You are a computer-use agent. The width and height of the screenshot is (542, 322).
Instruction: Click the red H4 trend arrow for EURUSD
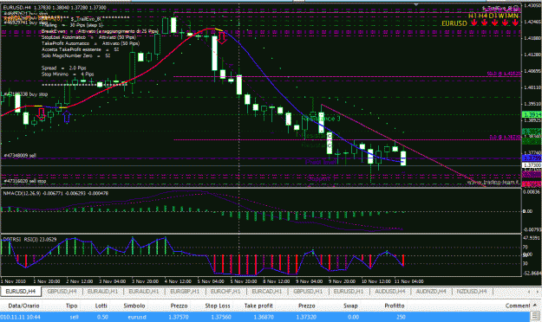[484, 23]
